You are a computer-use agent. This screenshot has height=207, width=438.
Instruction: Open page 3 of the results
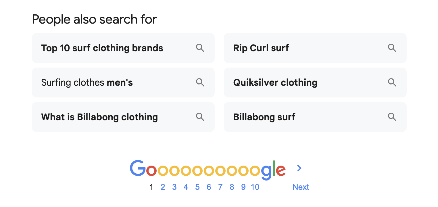174,187
